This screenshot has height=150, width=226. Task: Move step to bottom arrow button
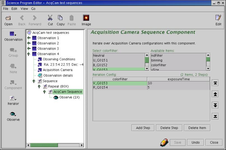215,116
